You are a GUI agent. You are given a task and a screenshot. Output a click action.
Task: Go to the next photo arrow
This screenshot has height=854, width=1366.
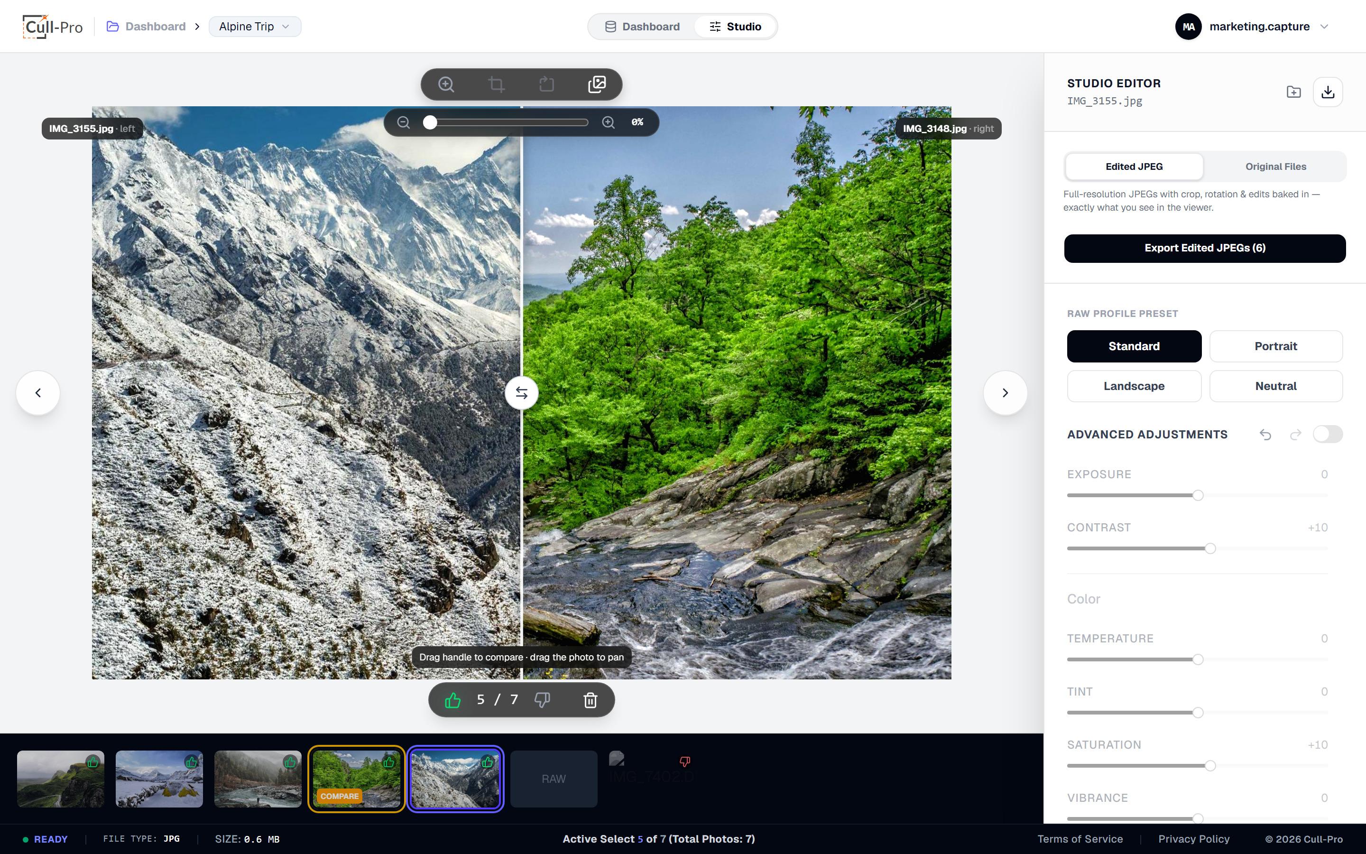1005,392
